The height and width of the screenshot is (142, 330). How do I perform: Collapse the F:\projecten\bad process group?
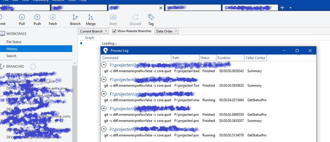tap(103, 65)
